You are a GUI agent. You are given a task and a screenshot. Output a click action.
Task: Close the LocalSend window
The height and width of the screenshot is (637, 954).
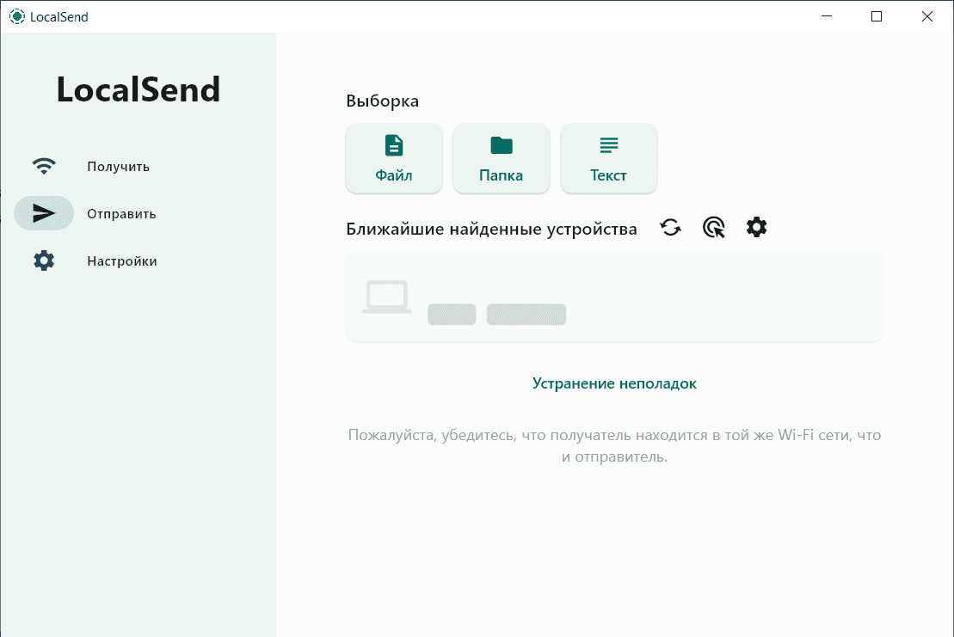pos(926,16)
